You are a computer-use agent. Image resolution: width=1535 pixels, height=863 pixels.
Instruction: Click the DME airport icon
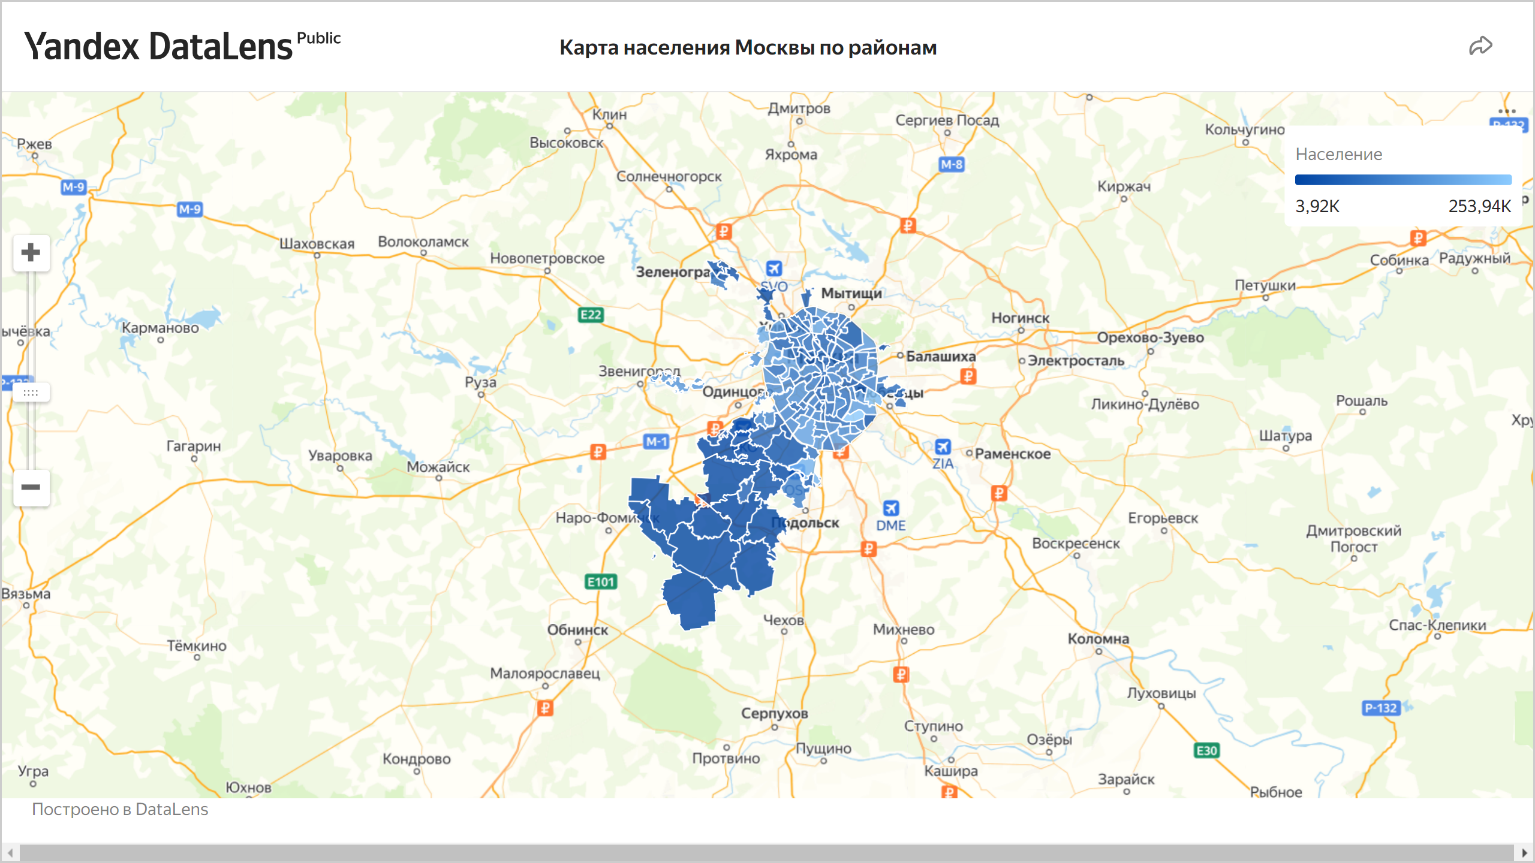891,508
